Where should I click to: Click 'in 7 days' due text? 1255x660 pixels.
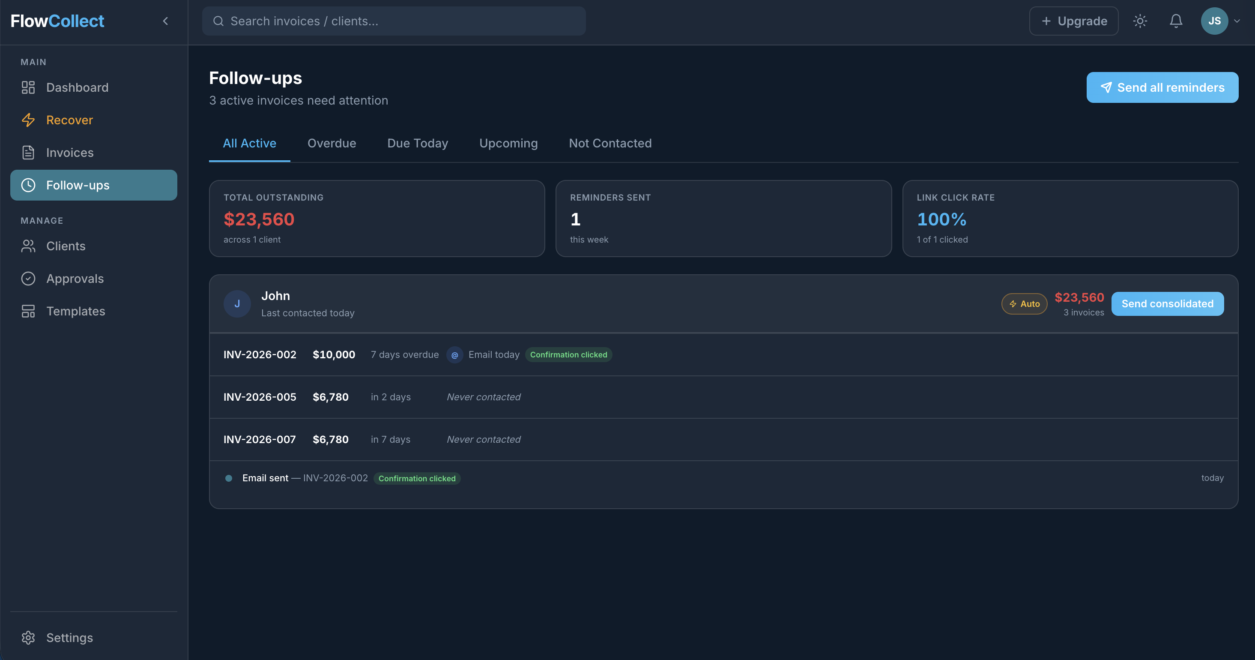(x=390, y=439)
